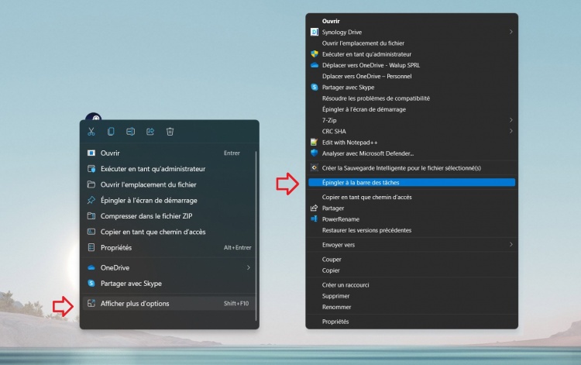Click the Shift+F10 shortcut text
581x365 pixels.
pos(236,304)
